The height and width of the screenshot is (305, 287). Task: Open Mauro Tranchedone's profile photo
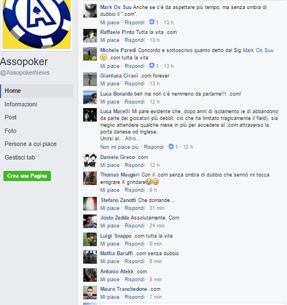pyautogui.click(x=90, y=293)
